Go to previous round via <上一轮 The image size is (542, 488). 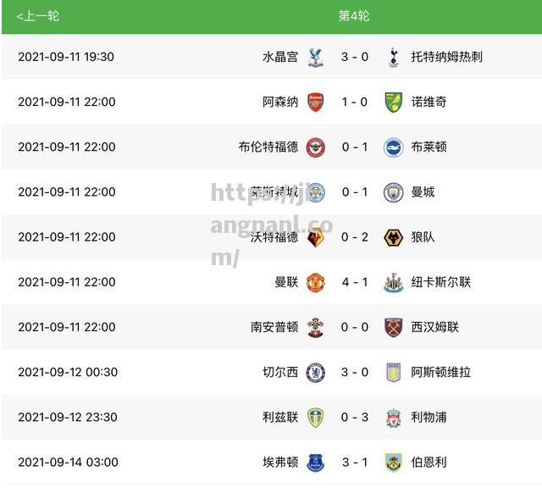click(x=37, y=16)
